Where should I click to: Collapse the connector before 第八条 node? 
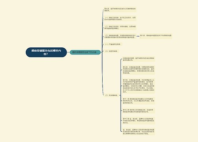pos(138,36)
